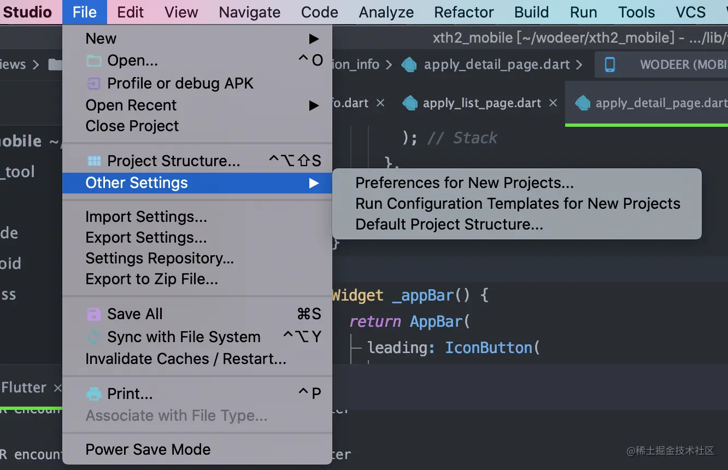Click the Project Structure grid icon

(94, 161)
